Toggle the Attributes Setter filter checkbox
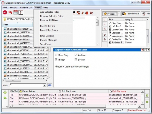Screen dimensions: 152x114 pos(110,42)
